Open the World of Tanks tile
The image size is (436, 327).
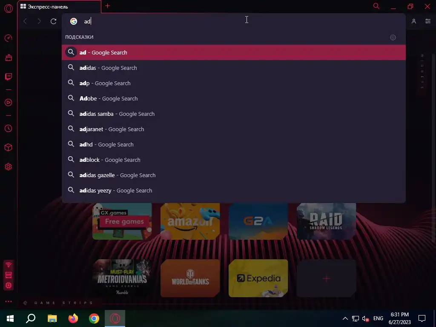click(190, 278)
